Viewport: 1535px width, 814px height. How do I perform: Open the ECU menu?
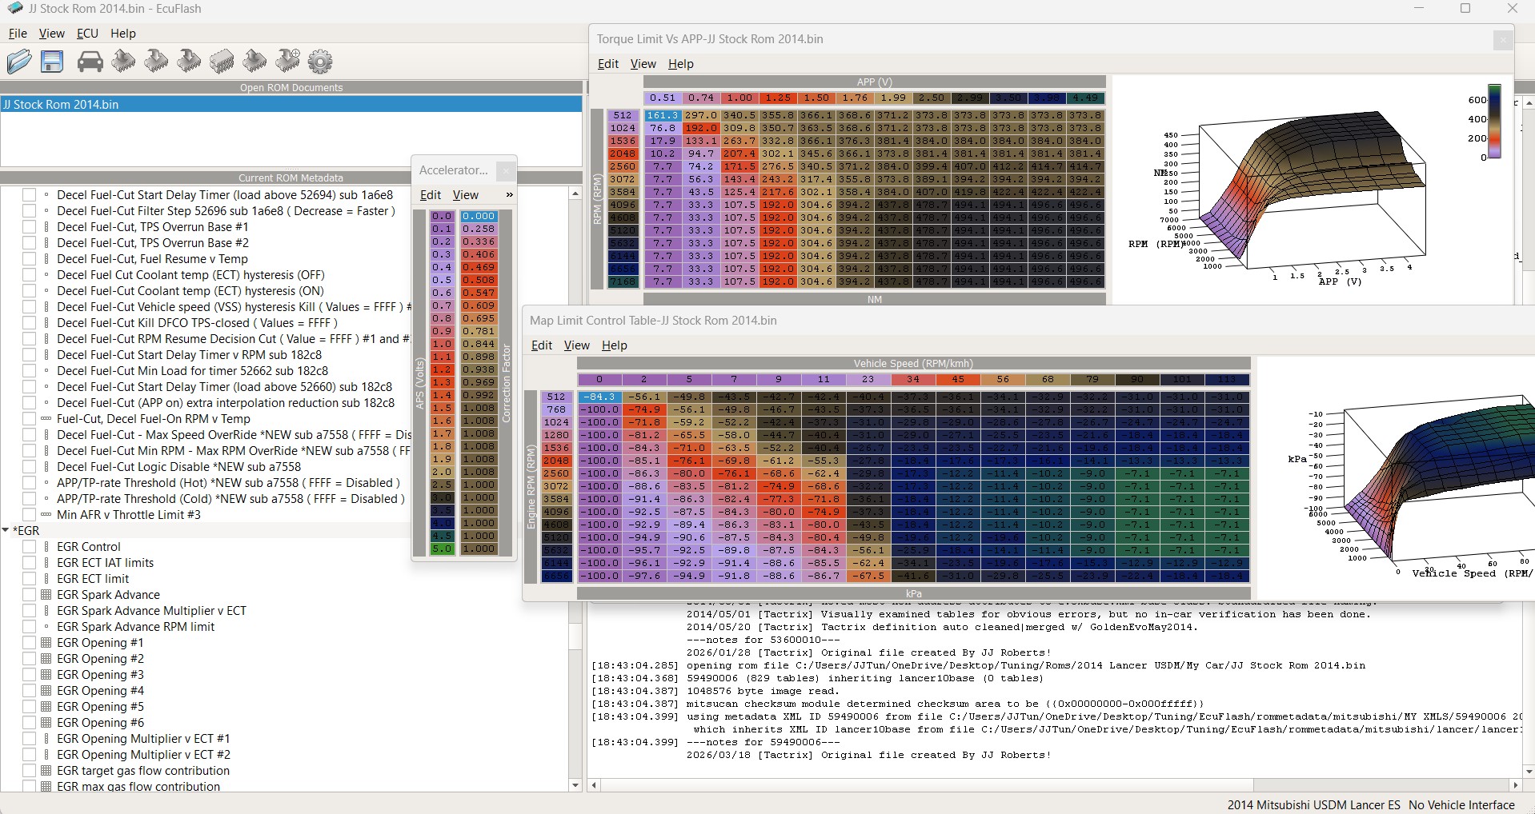(x=87, y=34)
